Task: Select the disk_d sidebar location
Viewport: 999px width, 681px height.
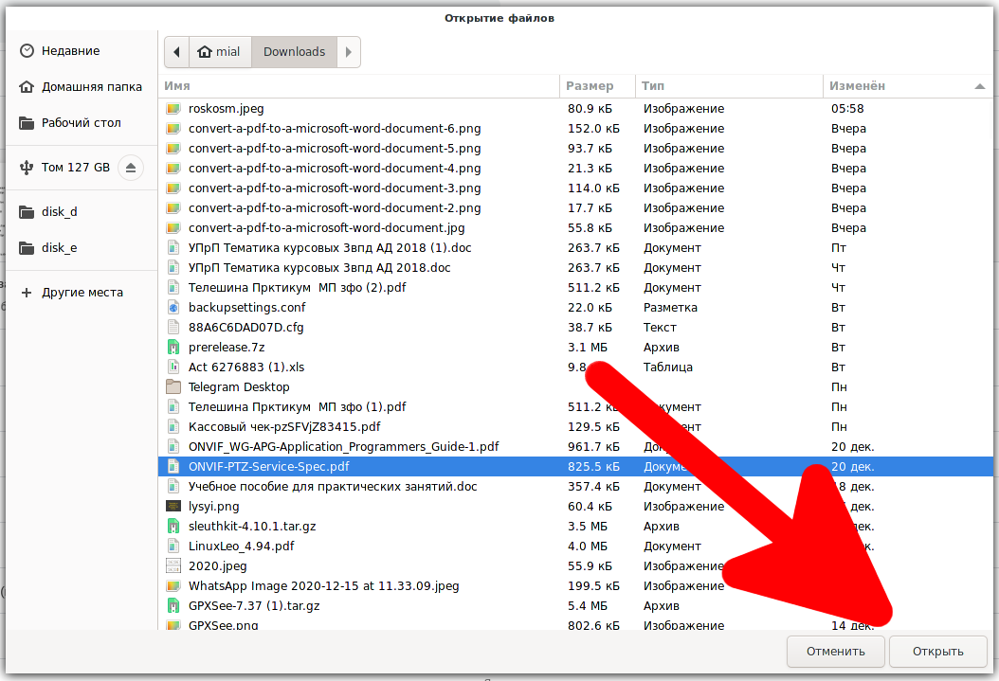Action: tap(59, 212)
